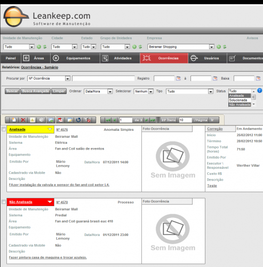Open Procurar por Nº Ocorrência dropdown
This screenshot has height=267, width=263.
pyautogui.click(x=49, y=78)
